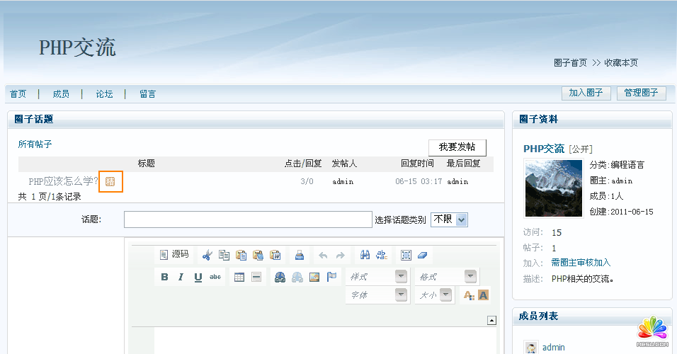
Task: Click the 加入圈子 button
Action: (x=586, y=93)
